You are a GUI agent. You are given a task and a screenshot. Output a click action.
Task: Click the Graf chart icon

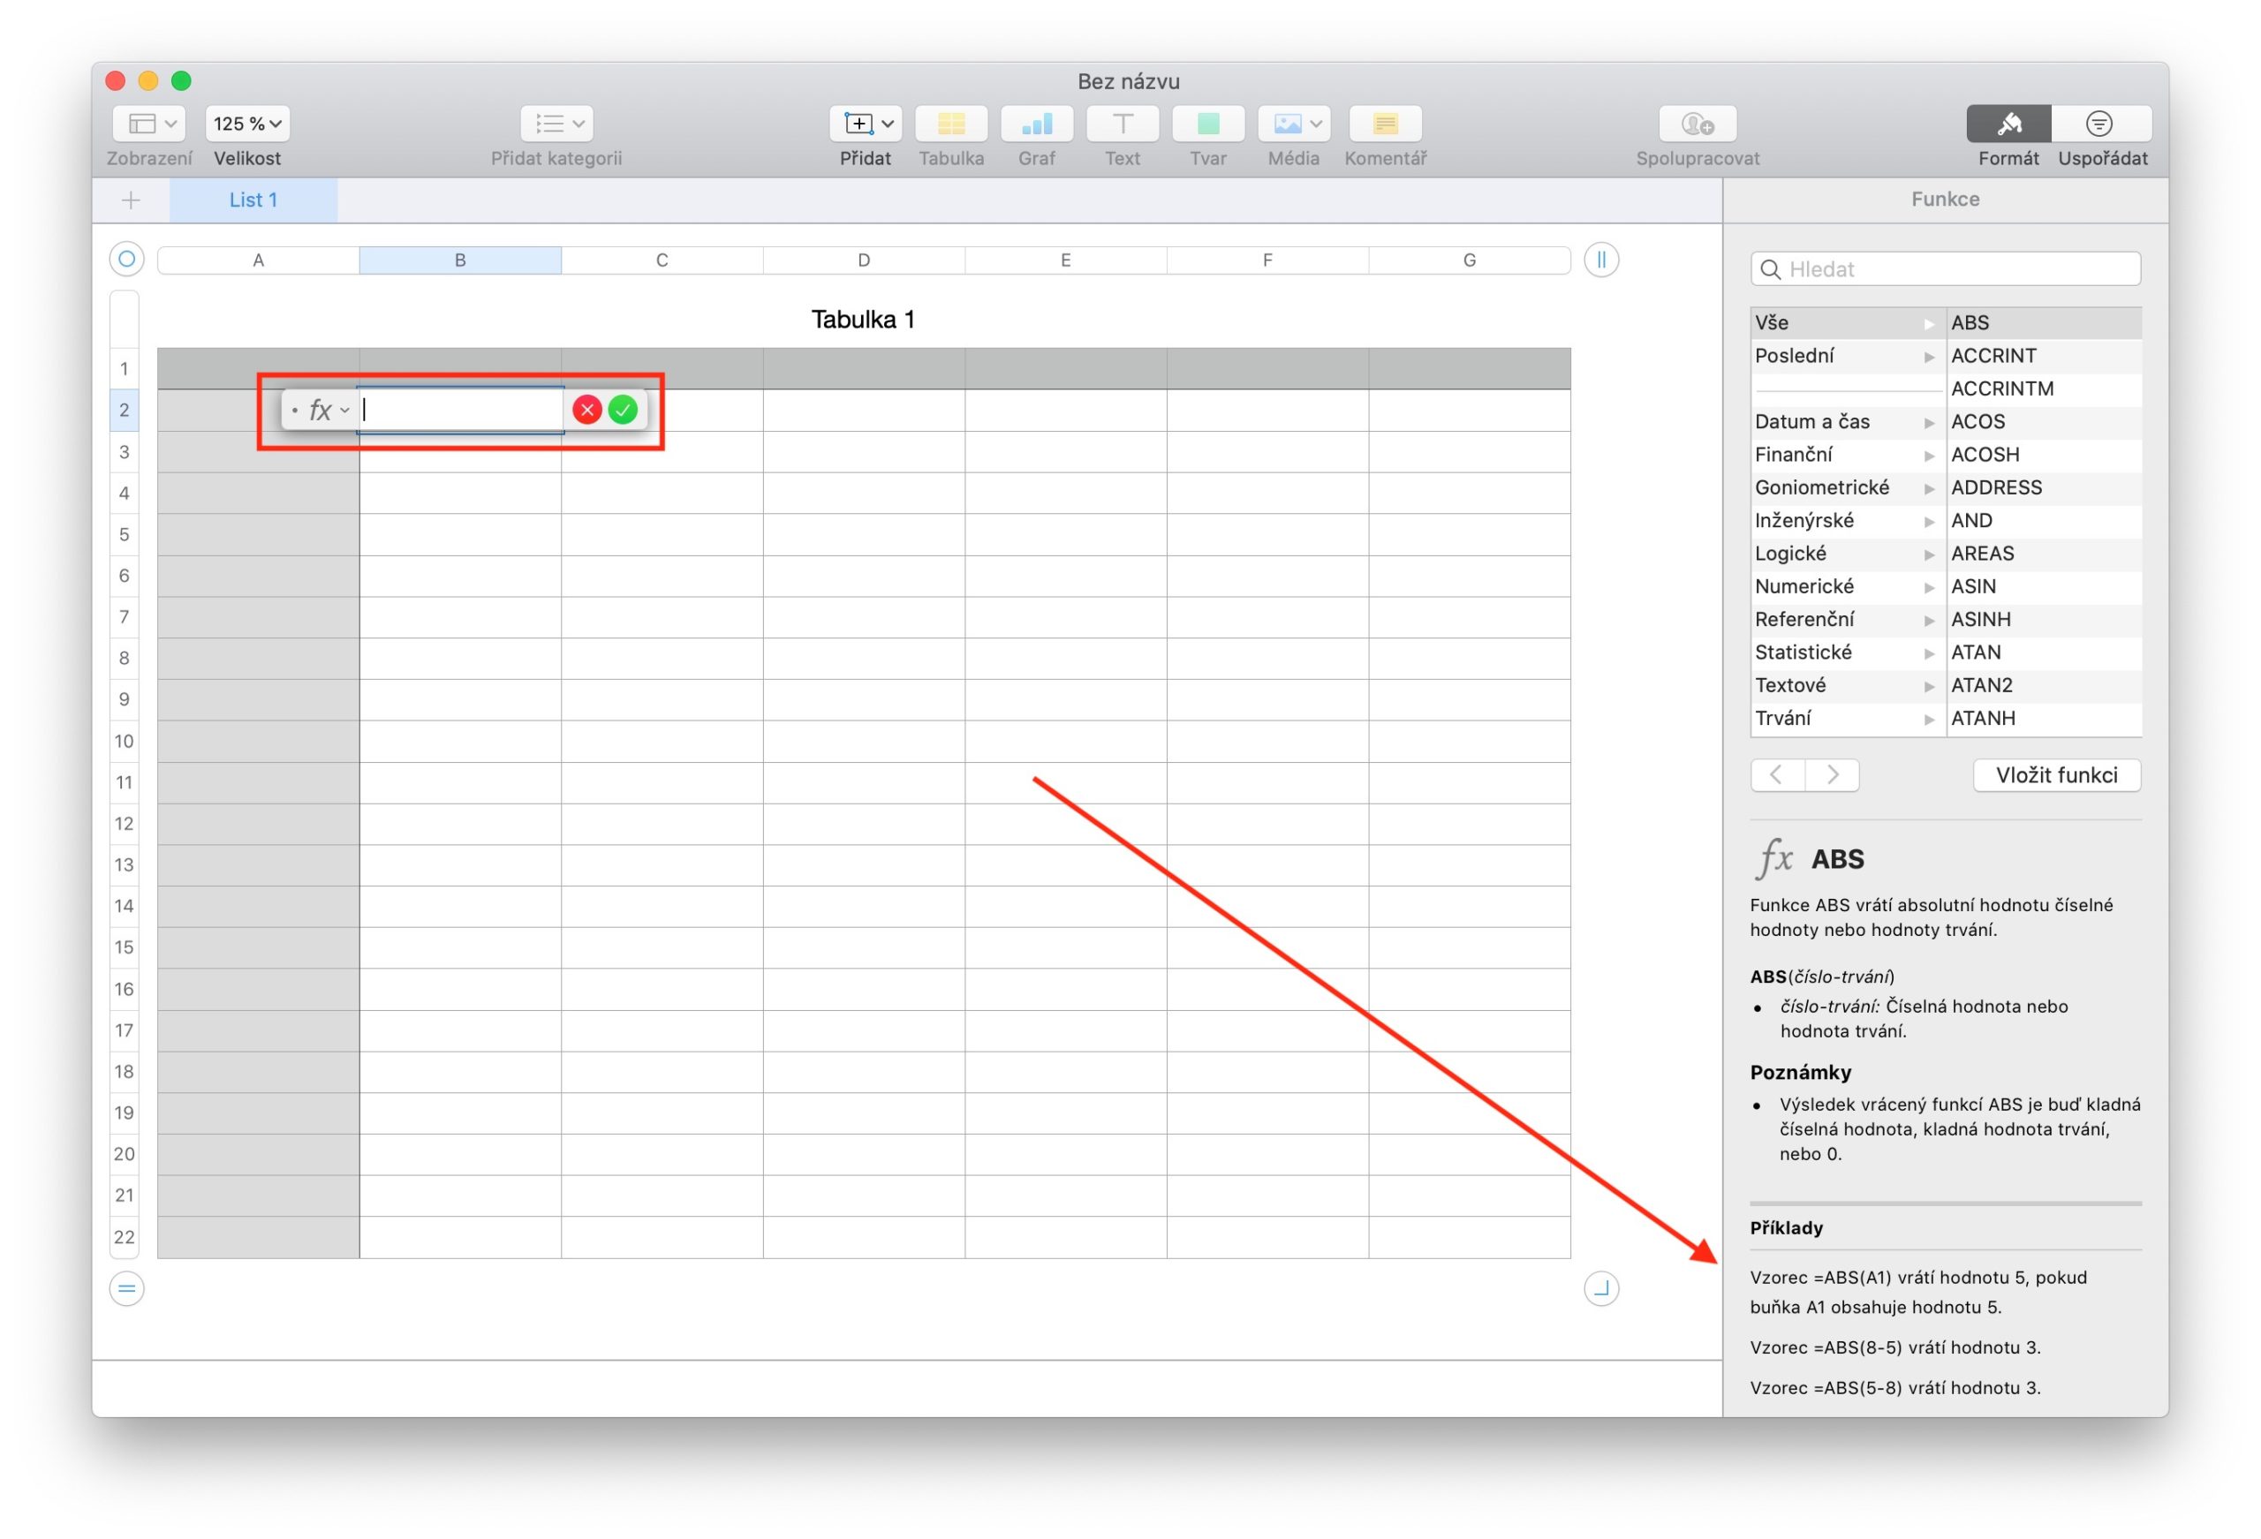point(1037,124)
